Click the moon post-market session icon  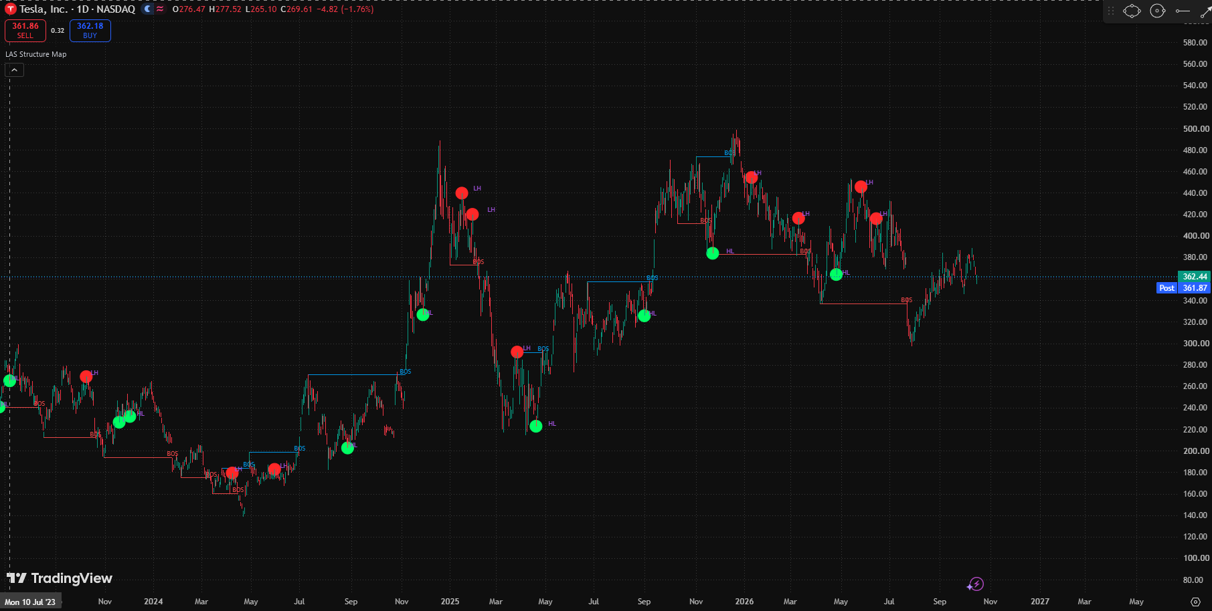(147, 9)
